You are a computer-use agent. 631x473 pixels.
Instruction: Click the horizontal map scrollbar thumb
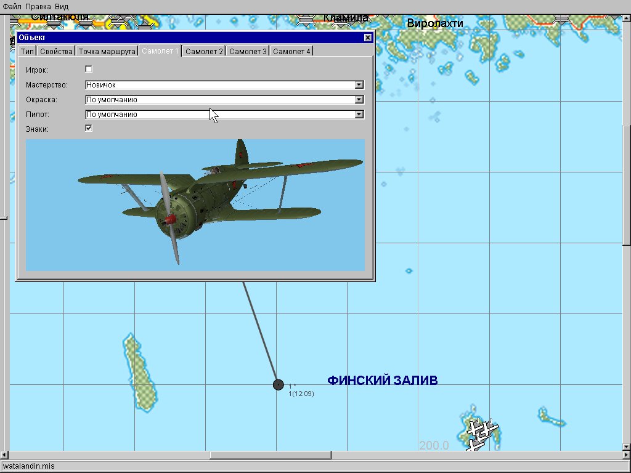coord(270,456)
